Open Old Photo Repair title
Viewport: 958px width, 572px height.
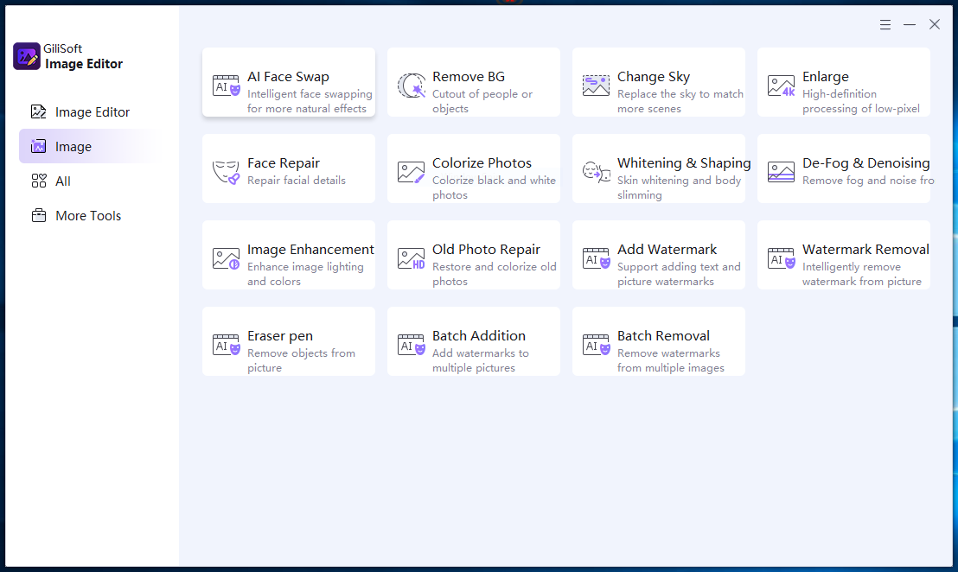tap(486, 250)
